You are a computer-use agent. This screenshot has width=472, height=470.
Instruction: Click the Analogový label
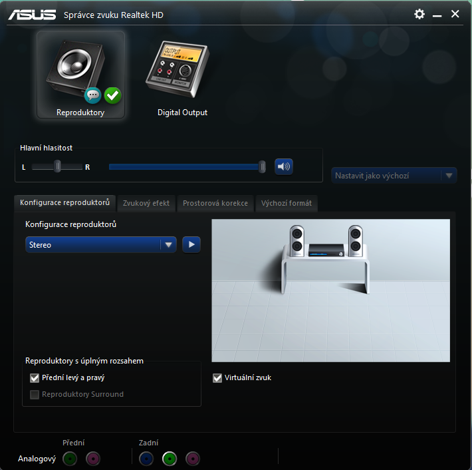37,459
